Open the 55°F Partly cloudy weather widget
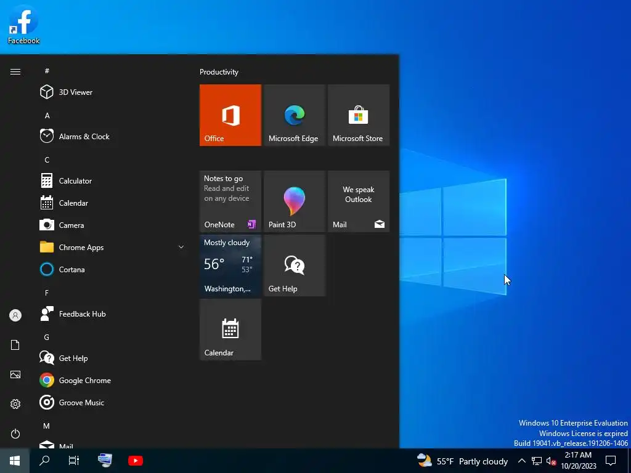 tap(462, 461)
